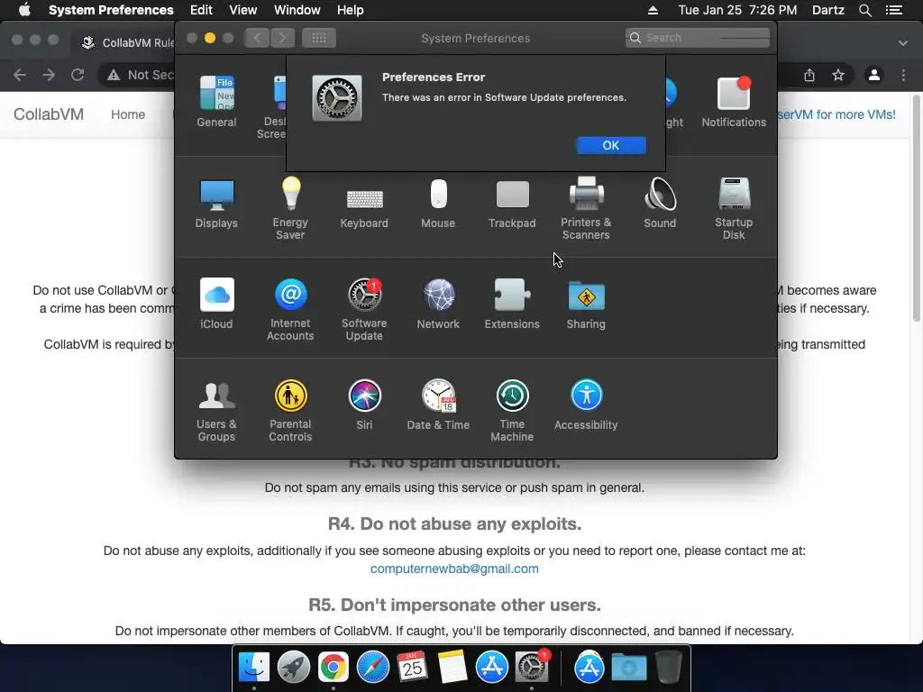The height and width of the screenshot is (692, 923).
Task: Open the View menu
Action: [242, 10]
